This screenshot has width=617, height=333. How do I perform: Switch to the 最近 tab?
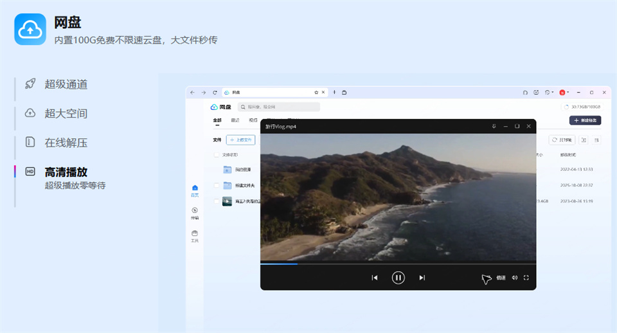coord(235,120)
